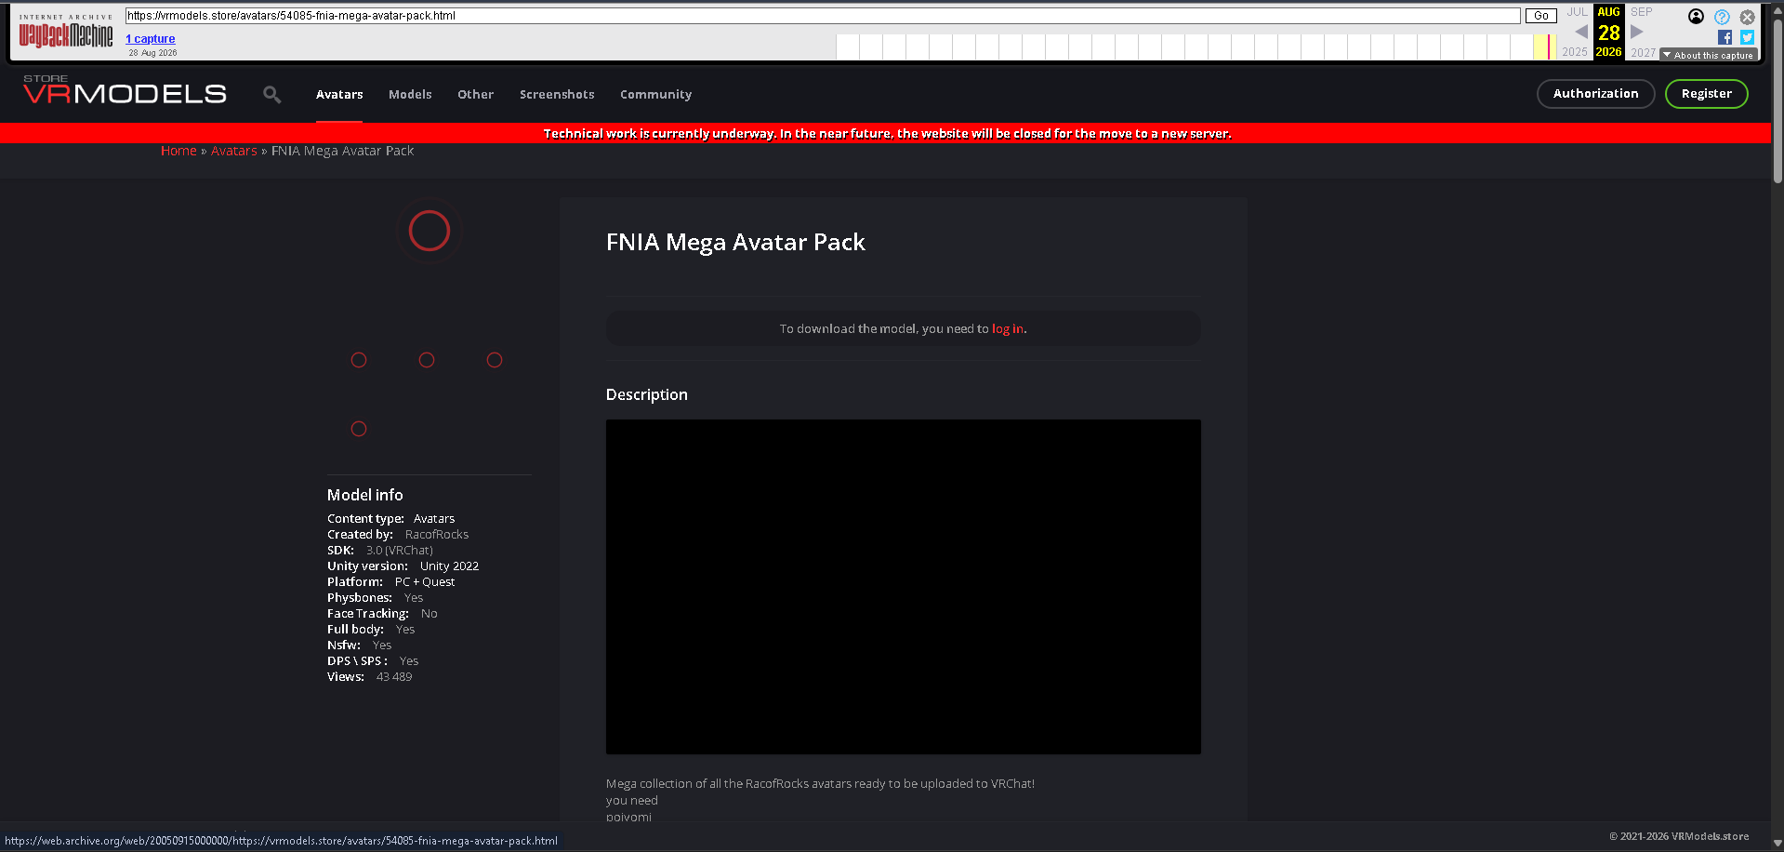Screen dimensions: 1784x852
Task: Open the 1 capture link
Action: [x=151, y=39]
